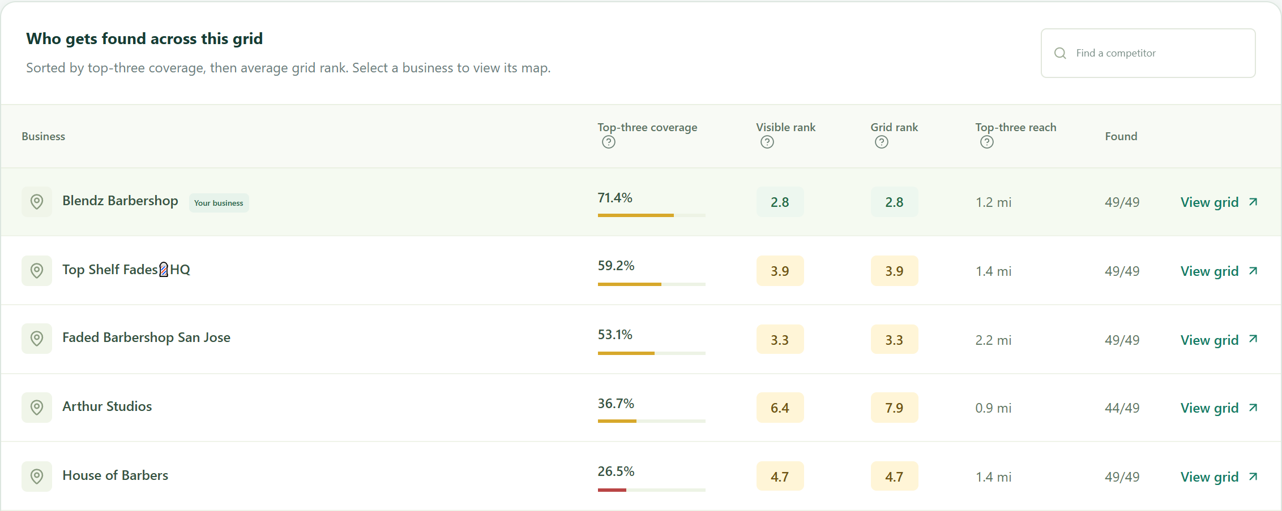Click the Top-three coverage help icon
Screen dimensions: 1282x511
pyautogui.click(x=609, y=142)
